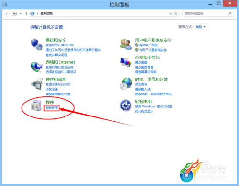239x186 pixels.
Task: Open the 时钟、语言和区域 clock globe icon
Action: (126, 83)
